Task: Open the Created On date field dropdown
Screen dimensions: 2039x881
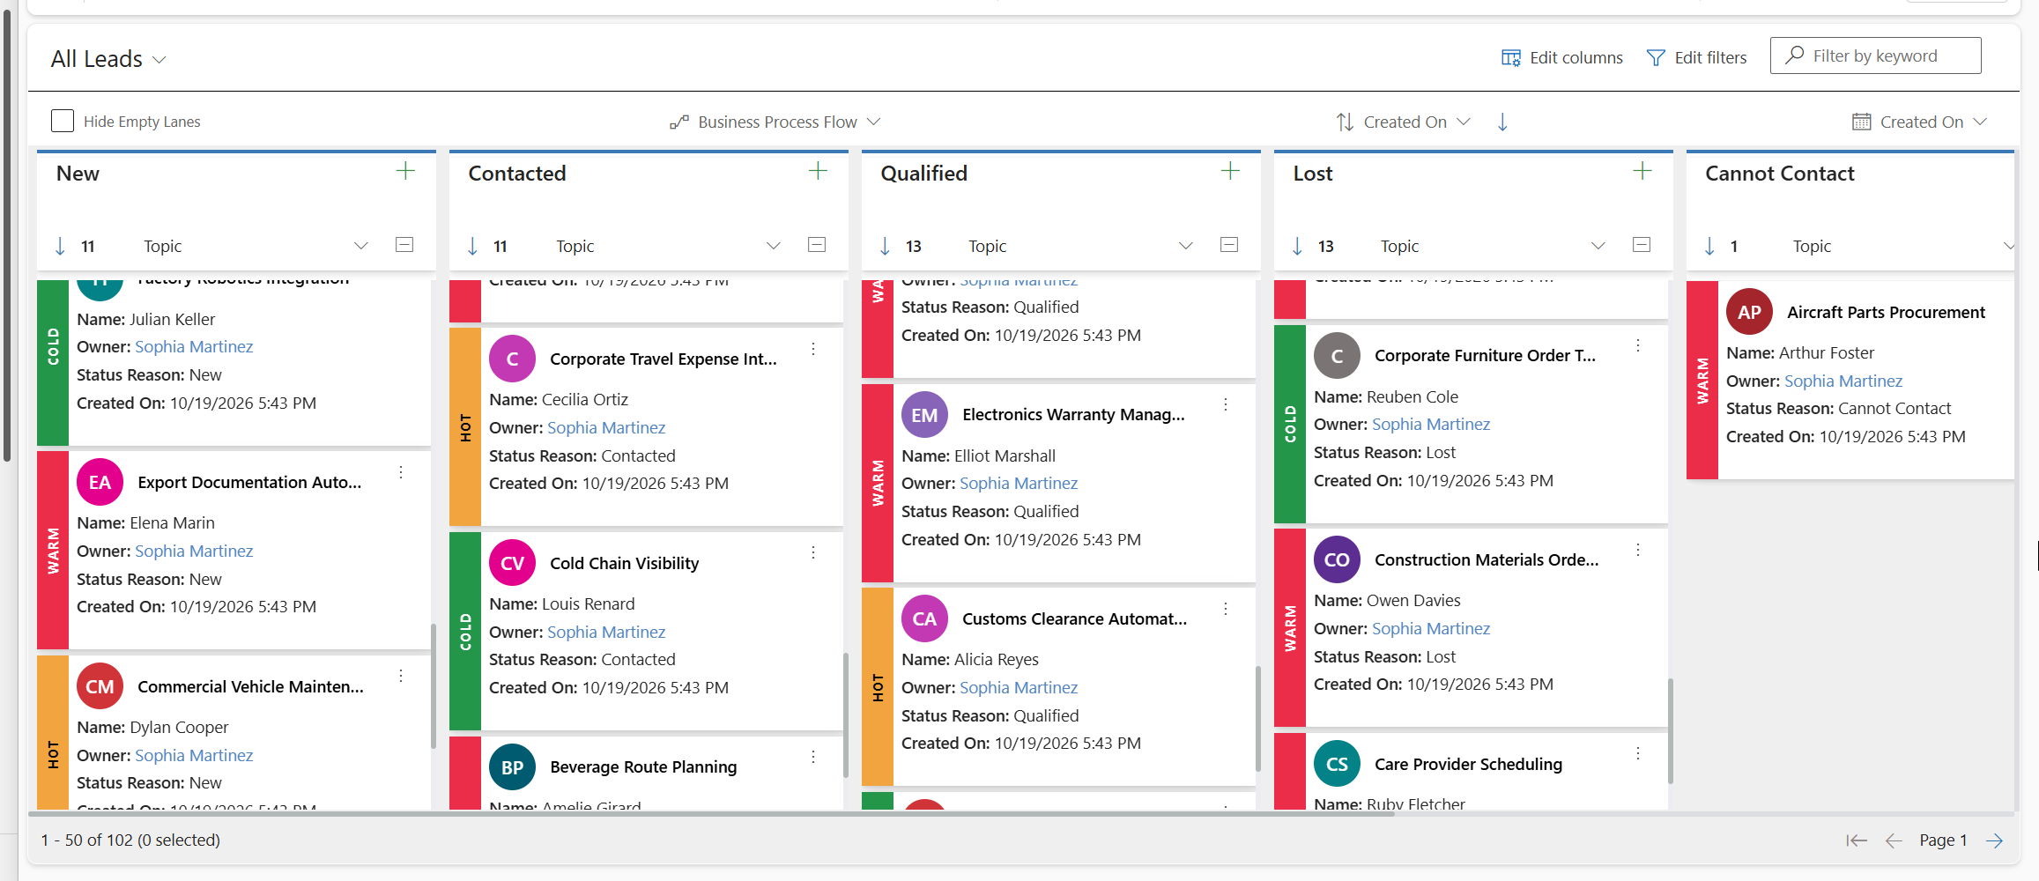Action: (x=1920, y=122)
